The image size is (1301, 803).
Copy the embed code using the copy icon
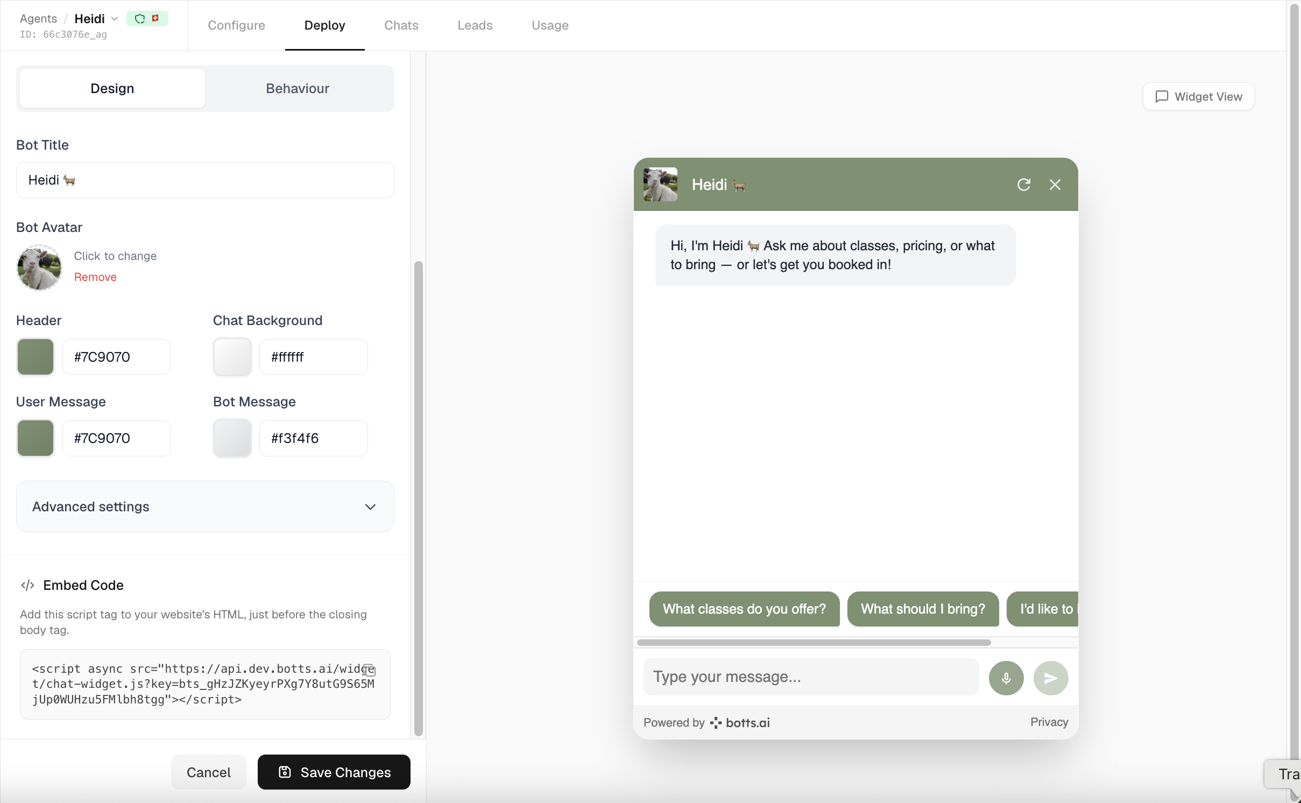(370, 670)
